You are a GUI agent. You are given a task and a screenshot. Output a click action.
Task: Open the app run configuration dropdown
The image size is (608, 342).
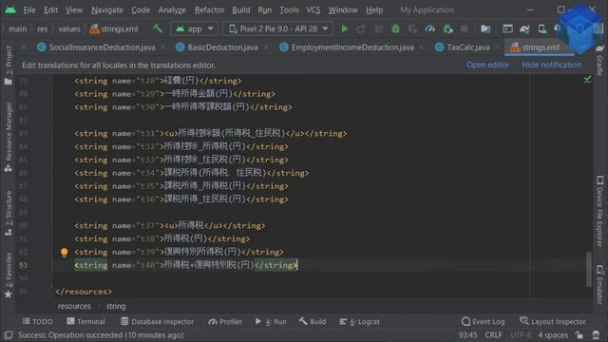coord(194,28)
